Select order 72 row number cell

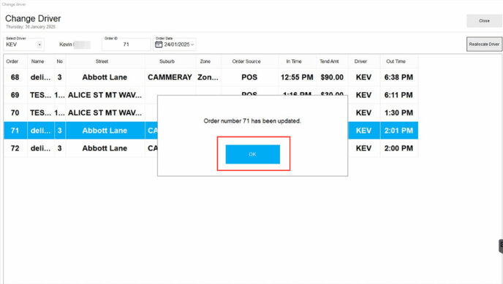point(15,148)
